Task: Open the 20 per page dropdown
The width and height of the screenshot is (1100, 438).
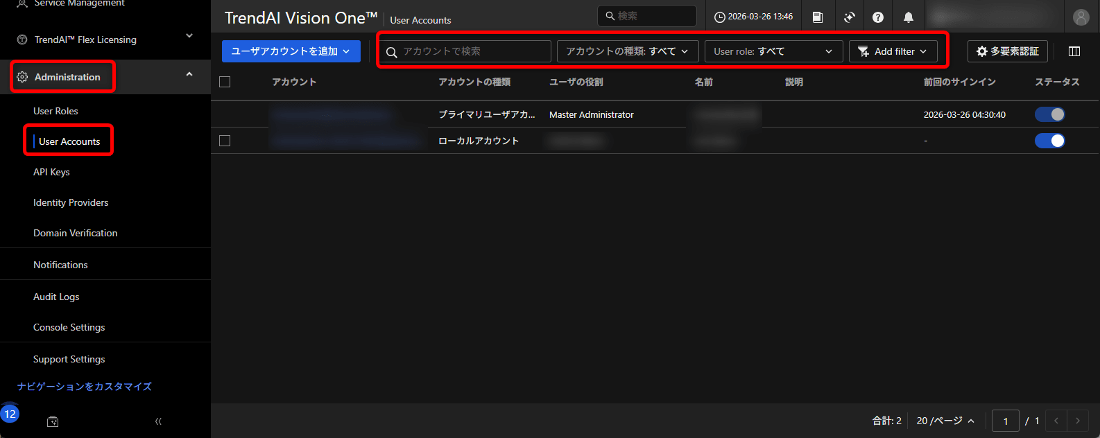Action: 945,421
